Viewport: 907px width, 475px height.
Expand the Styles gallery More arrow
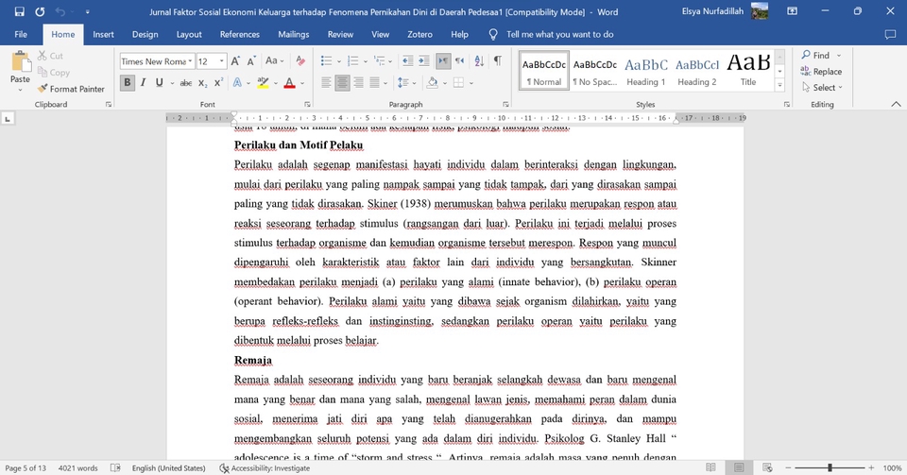779,85
